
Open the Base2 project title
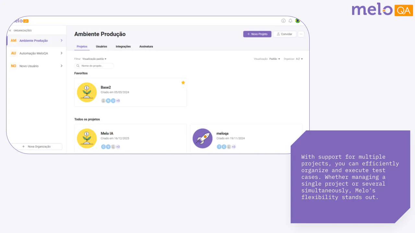(x=106, y=87)
